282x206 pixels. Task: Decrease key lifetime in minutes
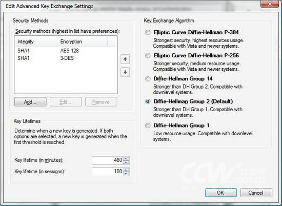point(126,162)
